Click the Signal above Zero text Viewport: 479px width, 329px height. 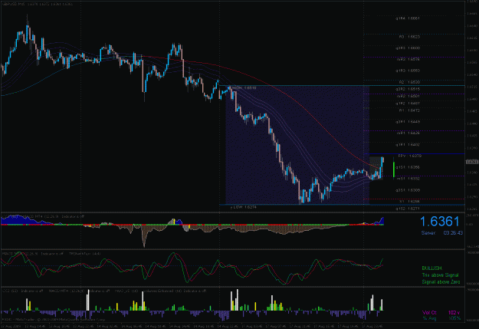pyautogui.click(x=441, y=282)
